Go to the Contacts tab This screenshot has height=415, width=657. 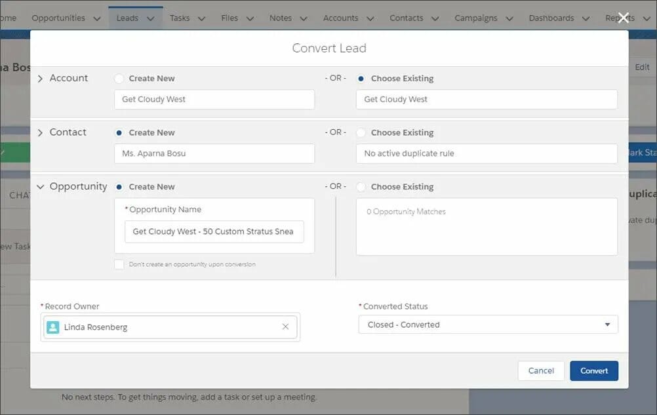click(x=407, y=18)
